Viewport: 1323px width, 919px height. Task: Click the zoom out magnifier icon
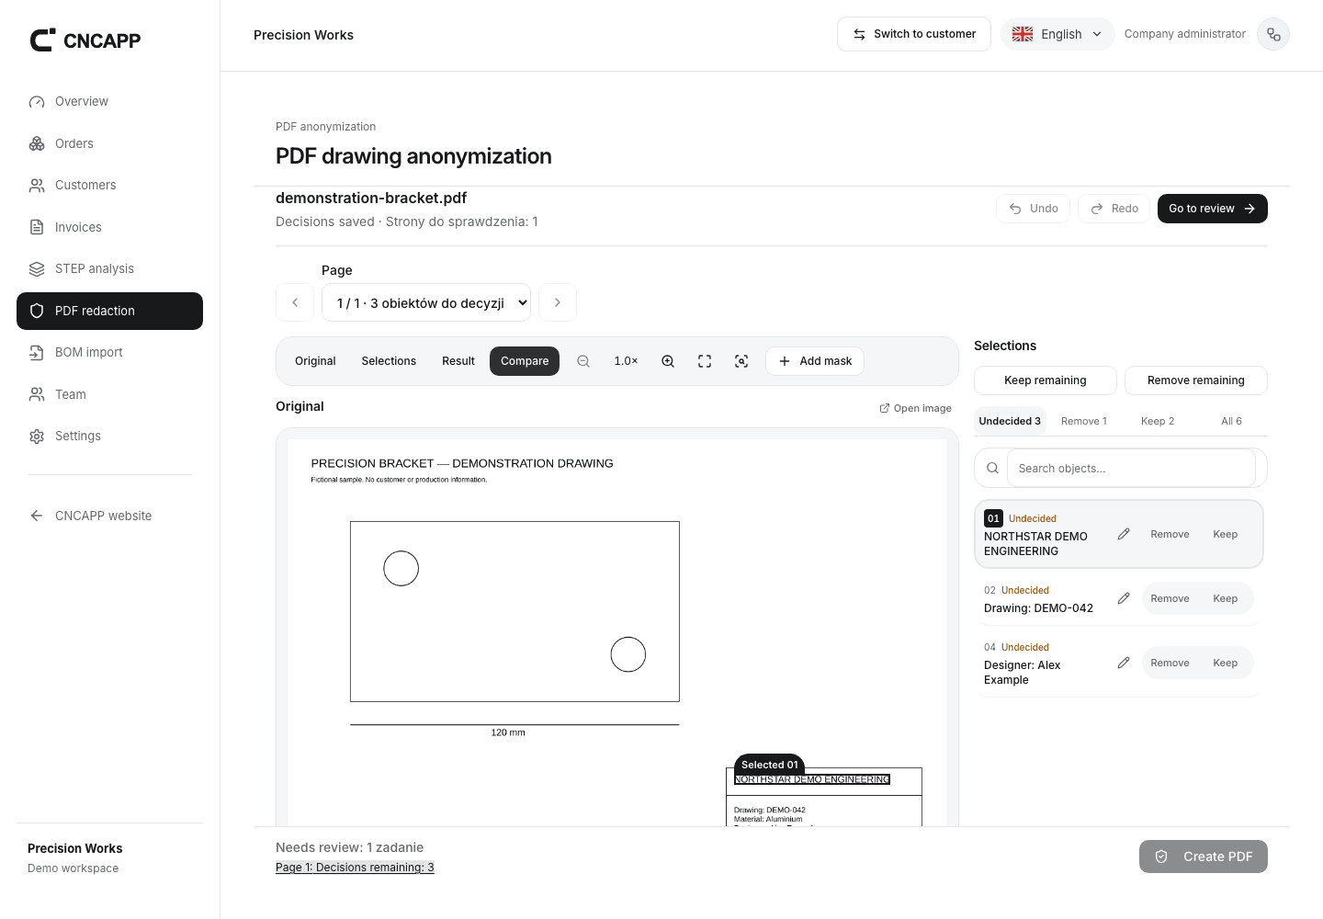coord(583,361)
